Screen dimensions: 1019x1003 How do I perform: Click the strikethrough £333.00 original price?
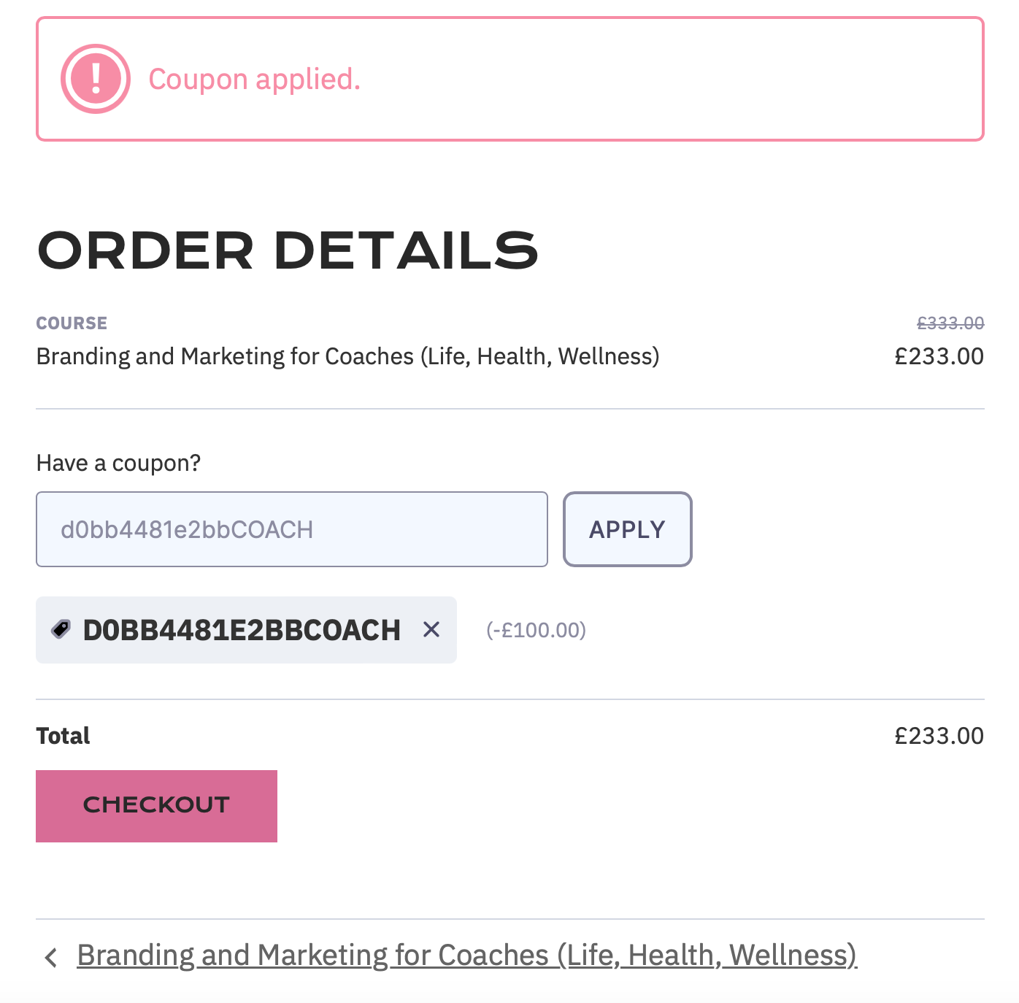(x=950, y=323)
